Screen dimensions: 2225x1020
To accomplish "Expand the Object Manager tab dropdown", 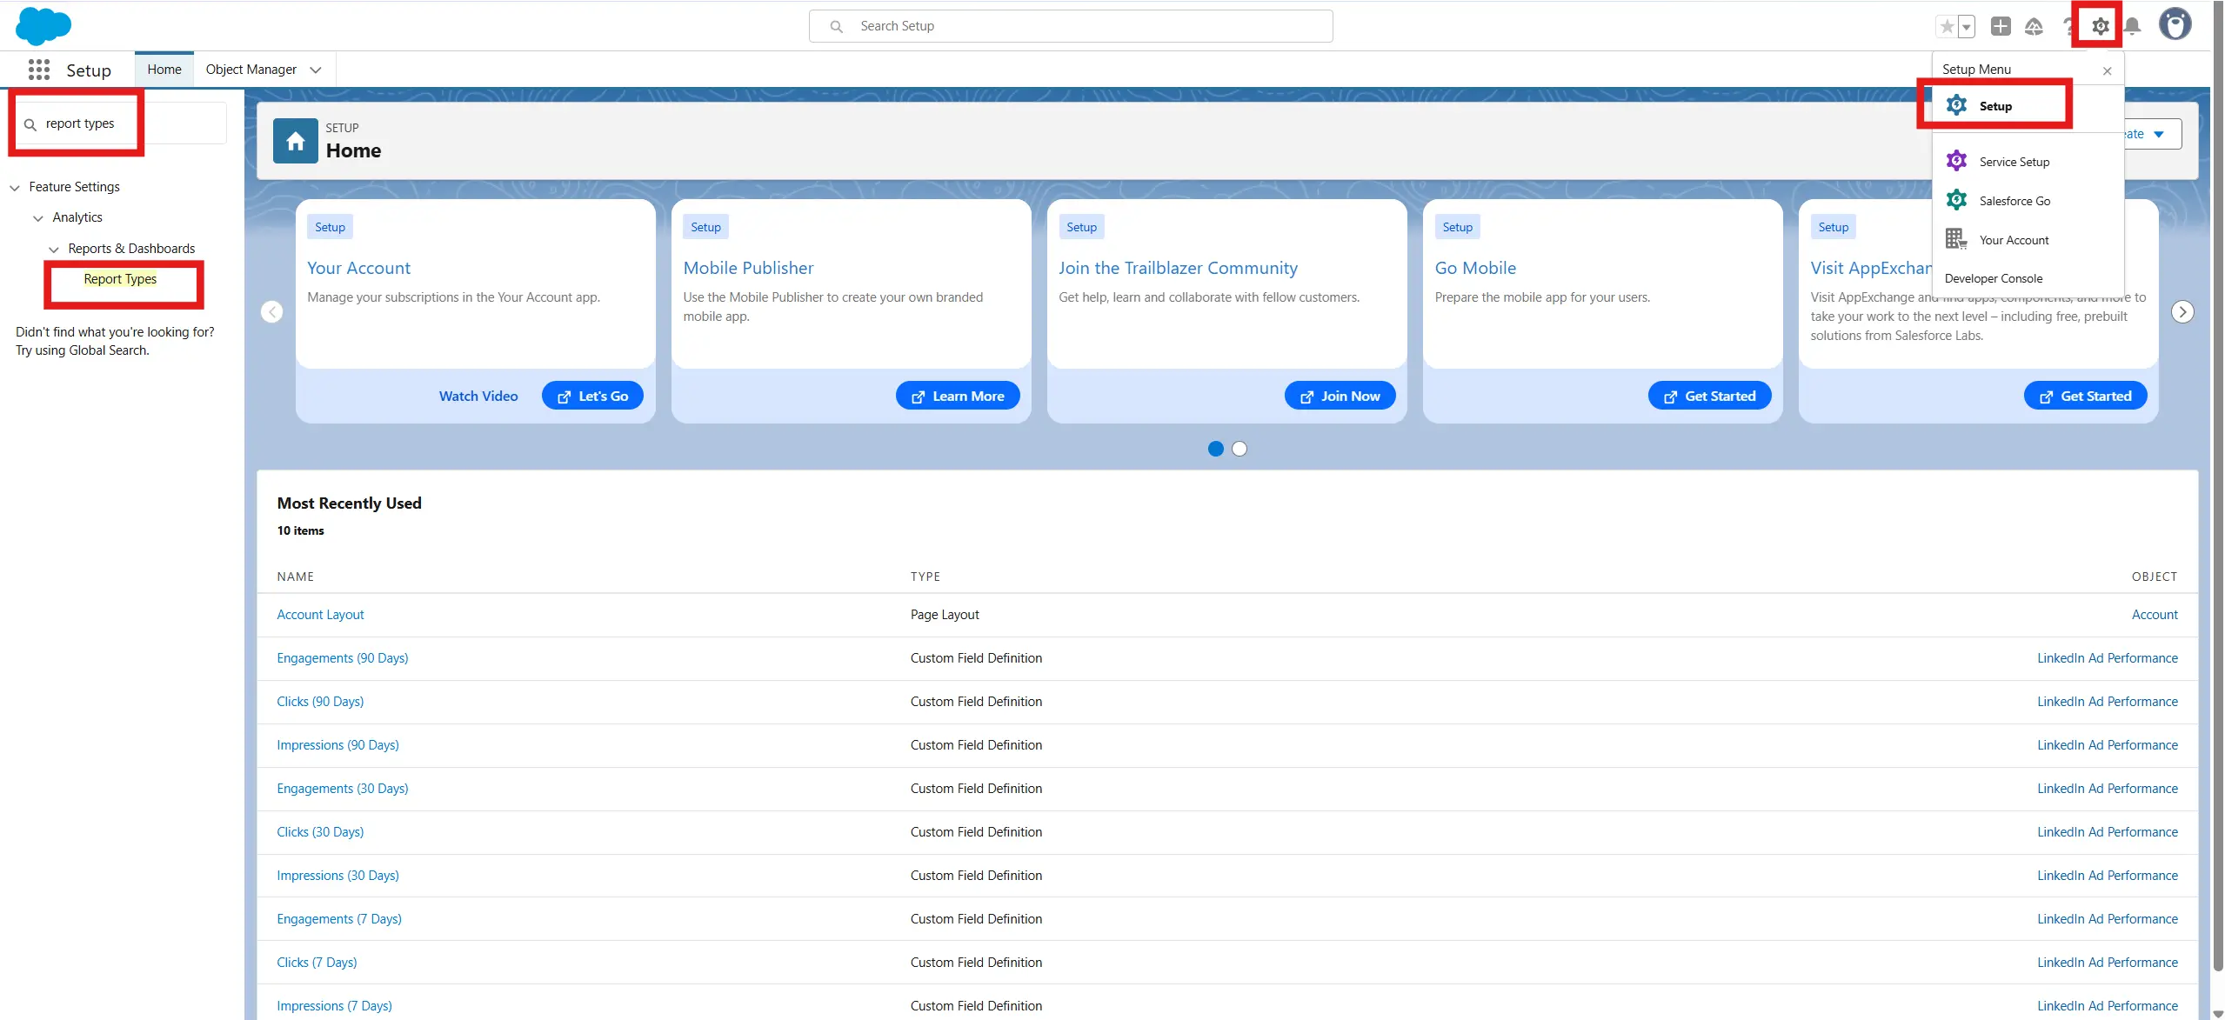I will [x=316, y=70].
